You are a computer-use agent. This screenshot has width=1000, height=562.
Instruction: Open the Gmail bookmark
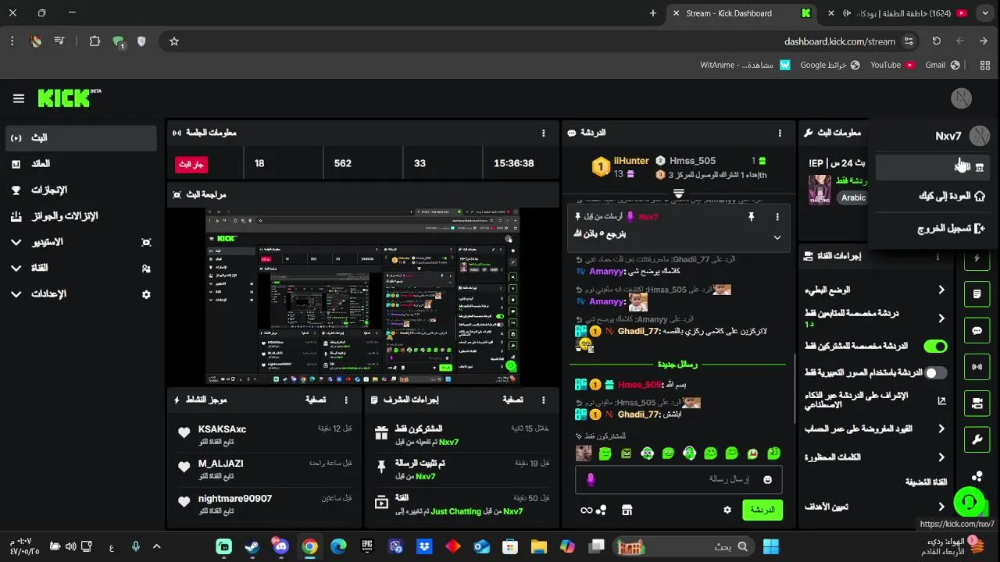(x=942, y=65)
